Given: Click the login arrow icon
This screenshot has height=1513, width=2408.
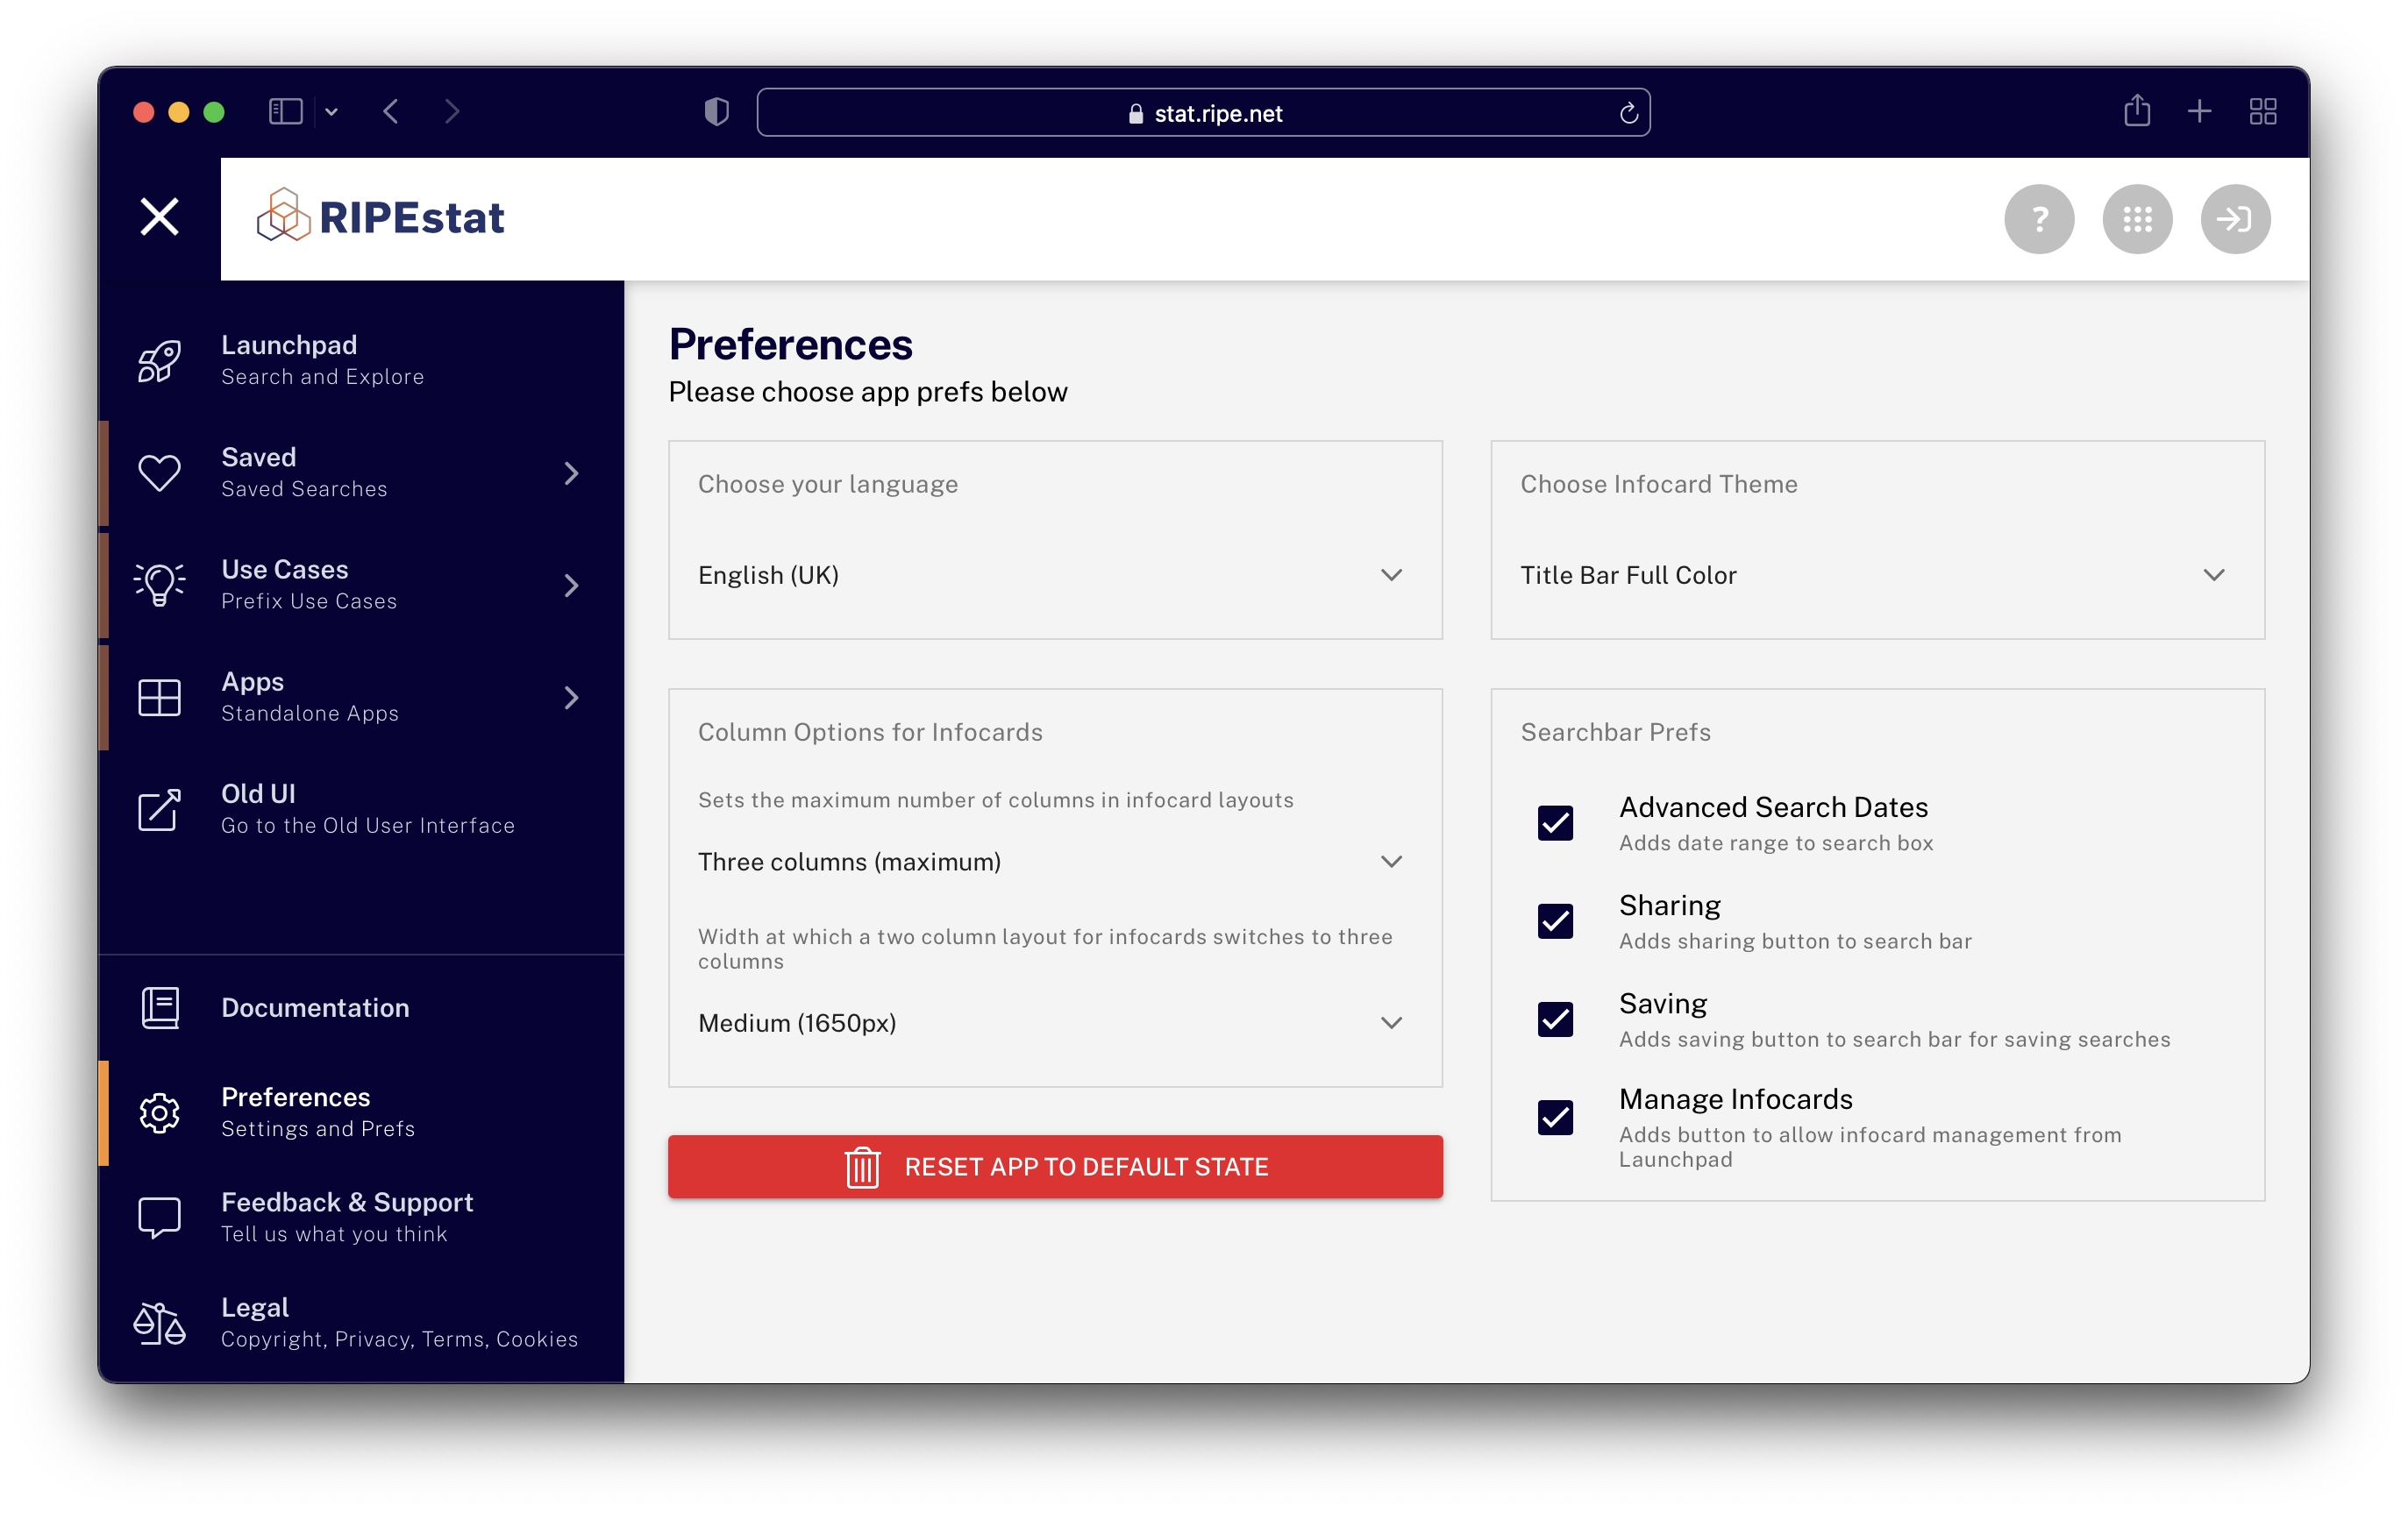Looking at the screenshot, I should 2234,219.
